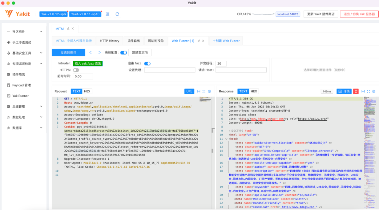Open the MITM: 中间人代理与劫持 tab
Image resolution: width=379 pixels, height=210 pixels.
74,41
